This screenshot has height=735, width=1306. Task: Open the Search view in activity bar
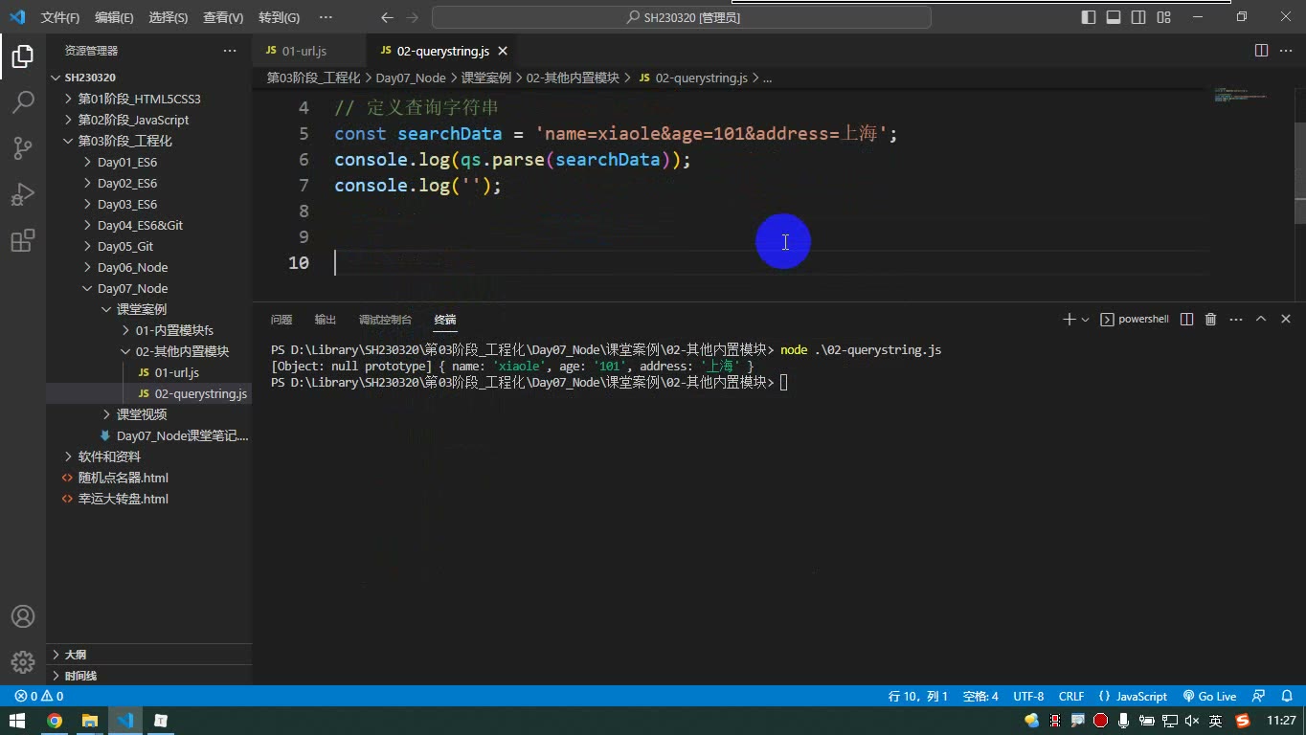point(23,102)
